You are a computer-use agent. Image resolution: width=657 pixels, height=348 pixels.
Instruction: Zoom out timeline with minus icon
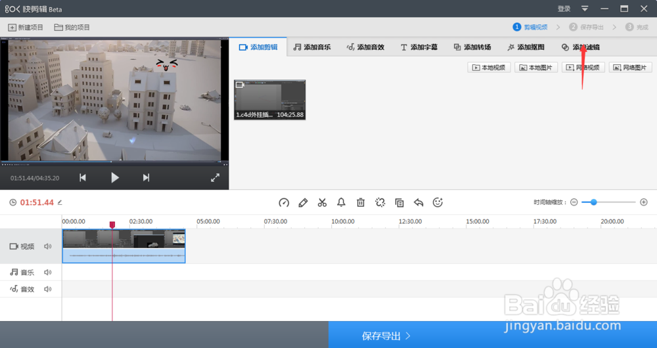pos(574,202)
